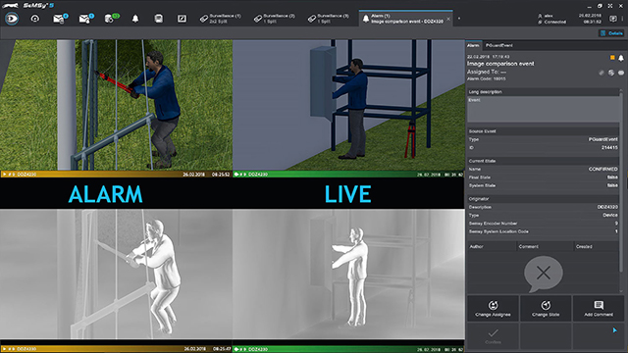The height and width of the screenshot is (353, 628).
Task: Open the bell alarms icon in top toolbar
Action: coord(135,19)
